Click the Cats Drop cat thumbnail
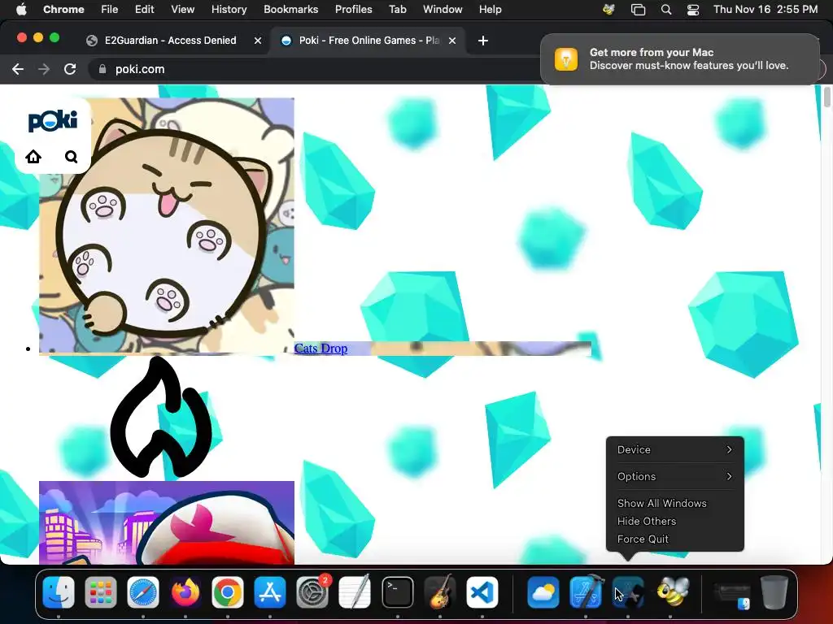 point(167,226)
